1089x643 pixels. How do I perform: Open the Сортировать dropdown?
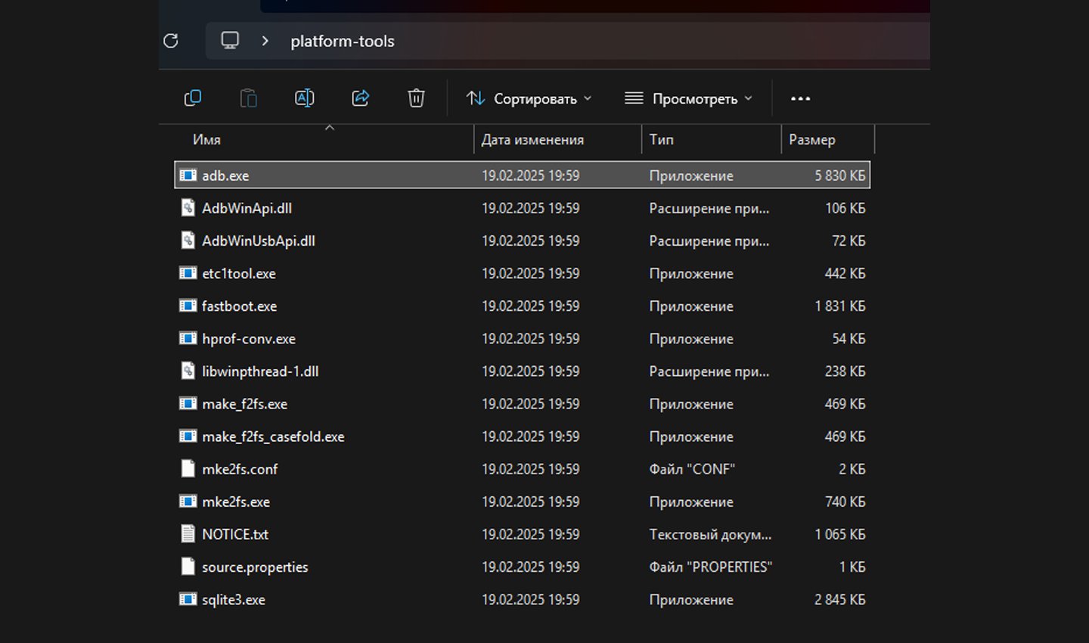pos(529,98)
